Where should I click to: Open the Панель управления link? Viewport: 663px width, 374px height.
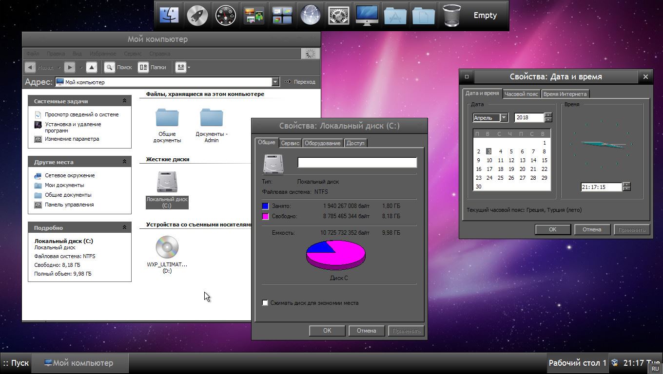pyautogui.click(x=69, y=205)
